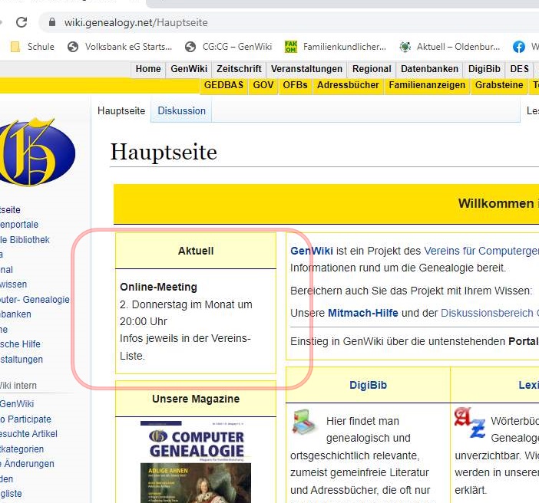
Task: Click the padlock site info icon
Action: (52, 22)
